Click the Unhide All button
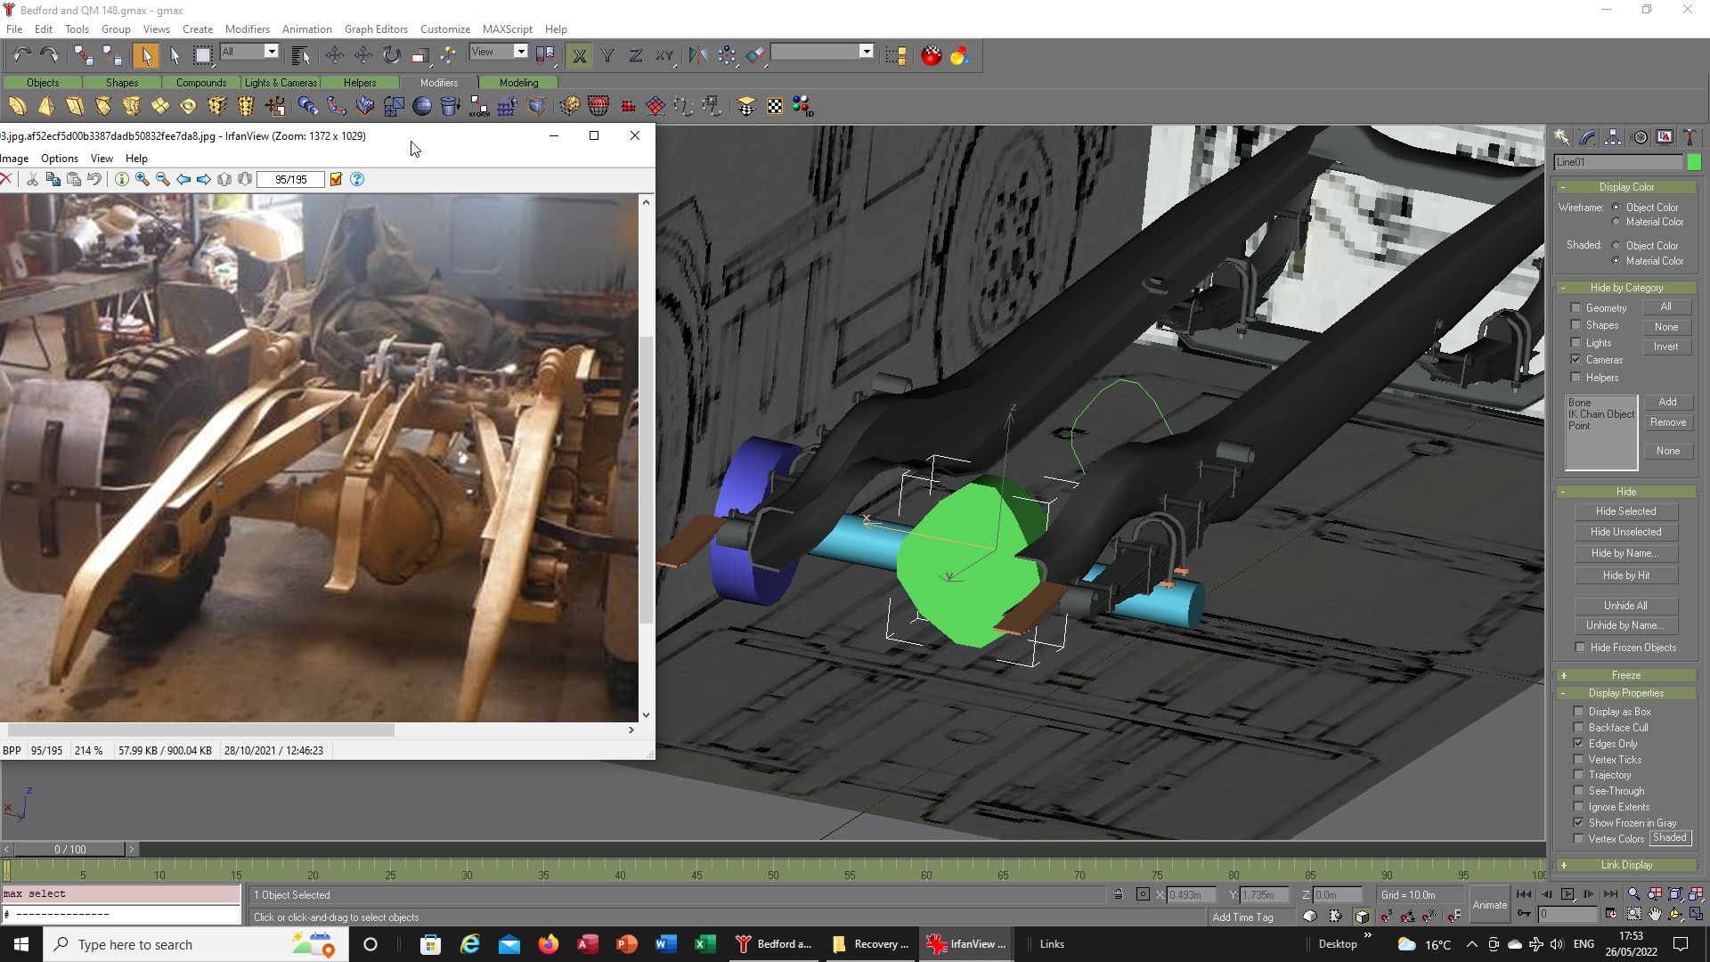 pos(1625,606)
